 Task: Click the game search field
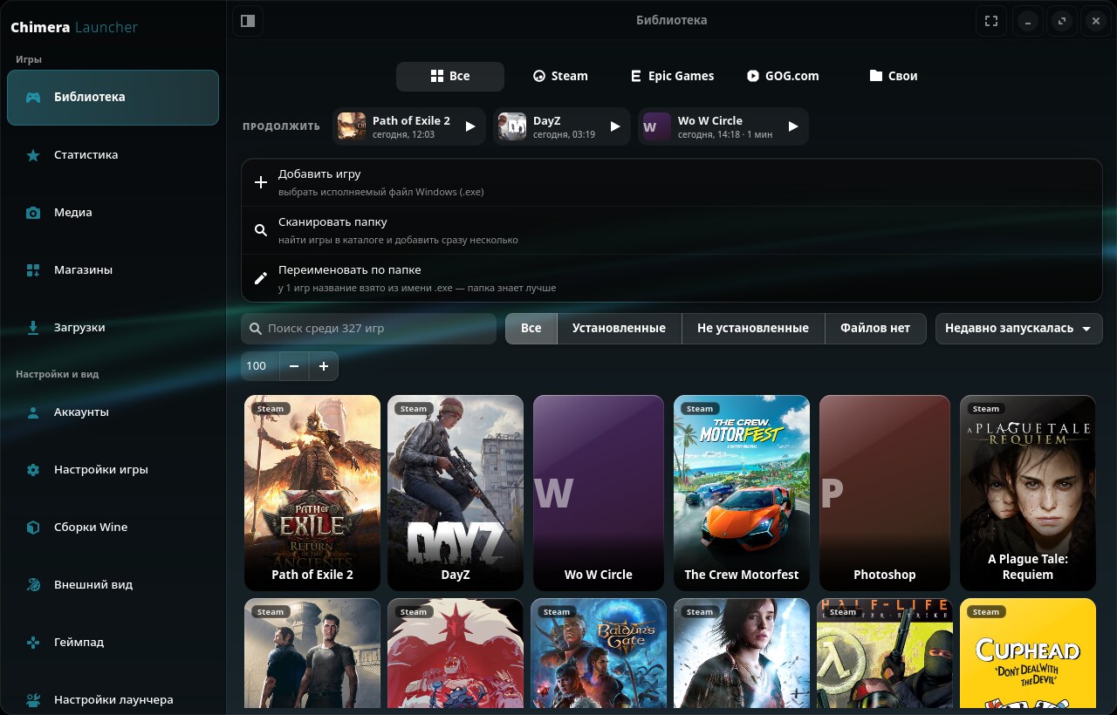click(x=369, y=329)
